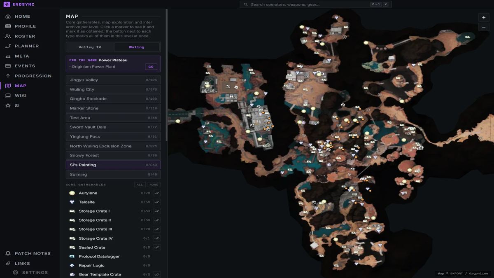The height and width of the screenshot is (278, 494).
Task: Switch to the Wuling tab
Action: 137,47
